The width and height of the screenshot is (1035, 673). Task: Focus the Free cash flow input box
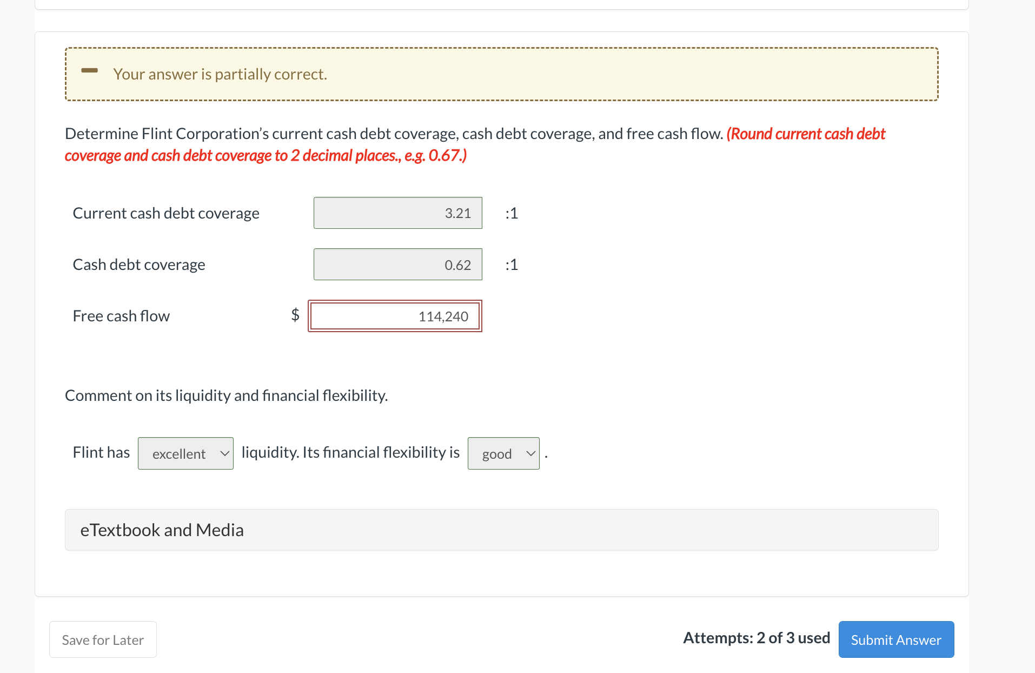pyautogui.click(x=395, y=316)
